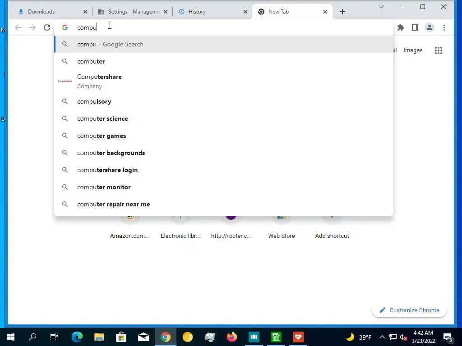The image size is (462, 346).
Task: Select the 'computer backgrounds' suggestion
Action: [224, 153]
